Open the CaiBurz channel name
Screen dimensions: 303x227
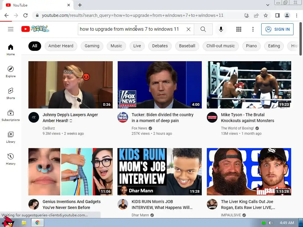[x=49, y=128]
